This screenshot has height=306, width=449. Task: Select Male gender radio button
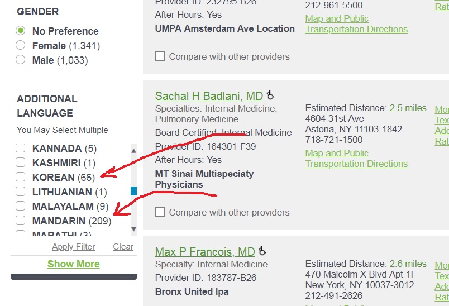click(20, 60)
